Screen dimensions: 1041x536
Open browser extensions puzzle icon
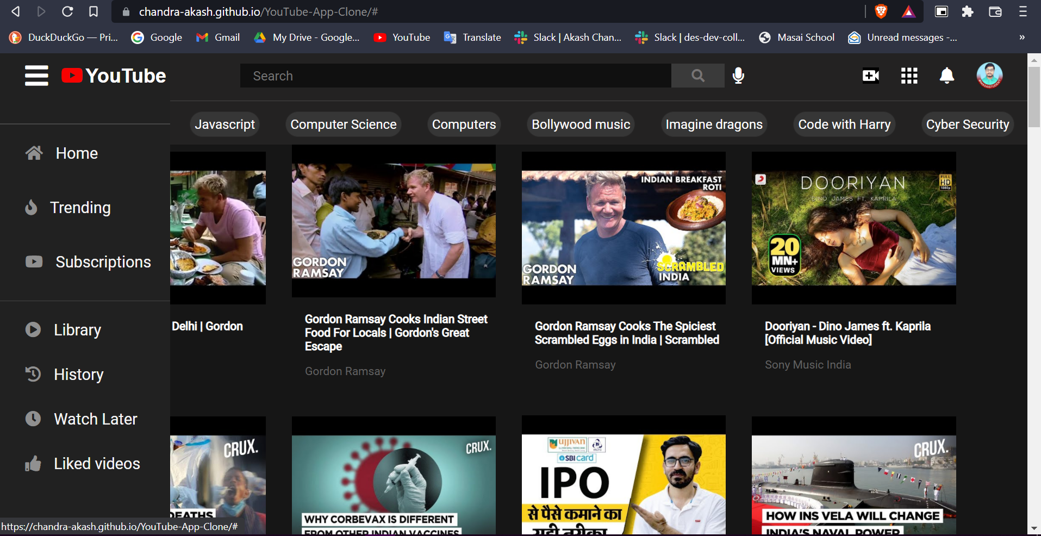[968, 11]
